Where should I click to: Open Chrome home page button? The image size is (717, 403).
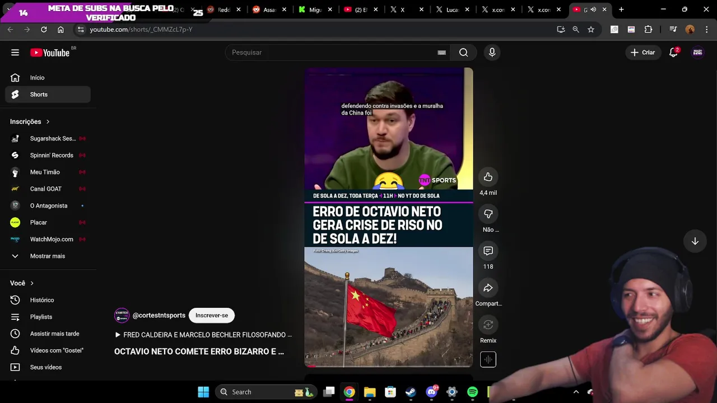[x=60, y=29]
